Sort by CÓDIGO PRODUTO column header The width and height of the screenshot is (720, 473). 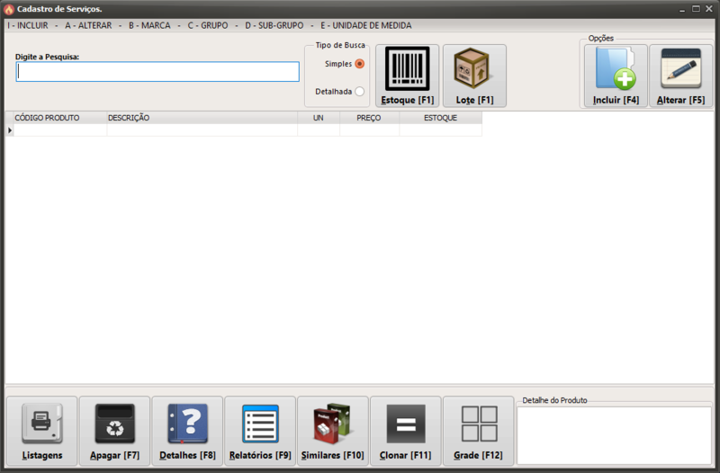click(60, 118)
